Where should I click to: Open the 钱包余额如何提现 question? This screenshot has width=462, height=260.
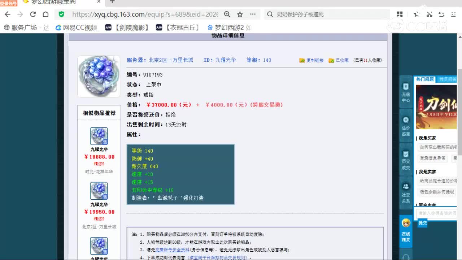(x=437, y=192)
